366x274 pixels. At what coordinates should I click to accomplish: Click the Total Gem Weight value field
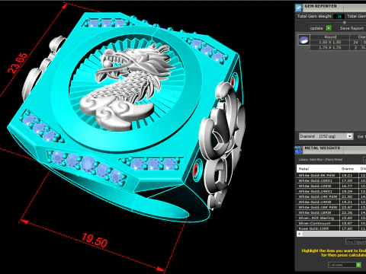[x=339, y=17]
